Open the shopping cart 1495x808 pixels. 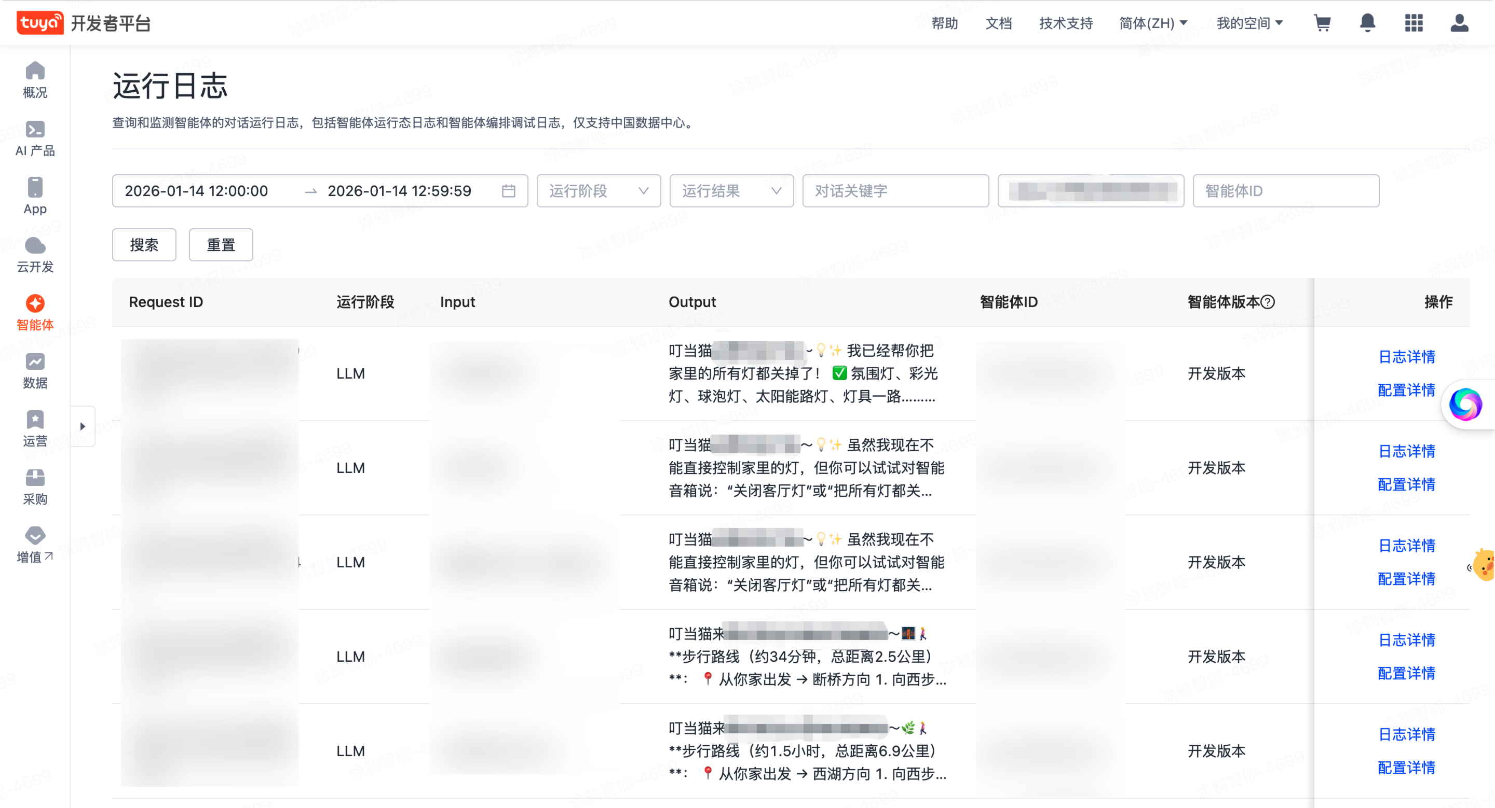pos(1323,23)
